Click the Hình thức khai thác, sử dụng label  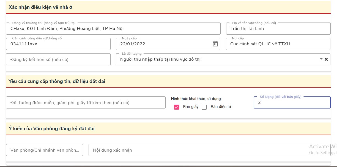click(196, 99)
